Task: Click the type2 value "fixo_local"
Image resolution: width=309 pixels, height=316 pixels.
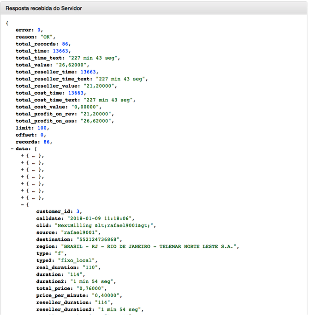Action: (77, 261)
